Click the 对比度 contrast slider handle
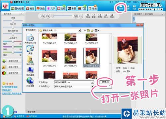Viewport: 166px width, 119px height. point(13,27)
